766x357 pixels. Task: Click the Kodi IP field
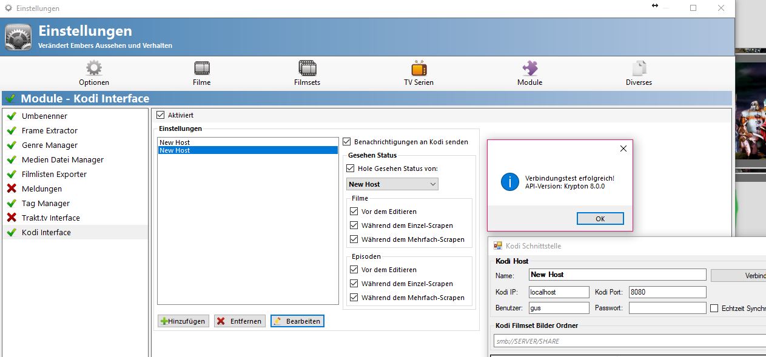coord(559,292)
